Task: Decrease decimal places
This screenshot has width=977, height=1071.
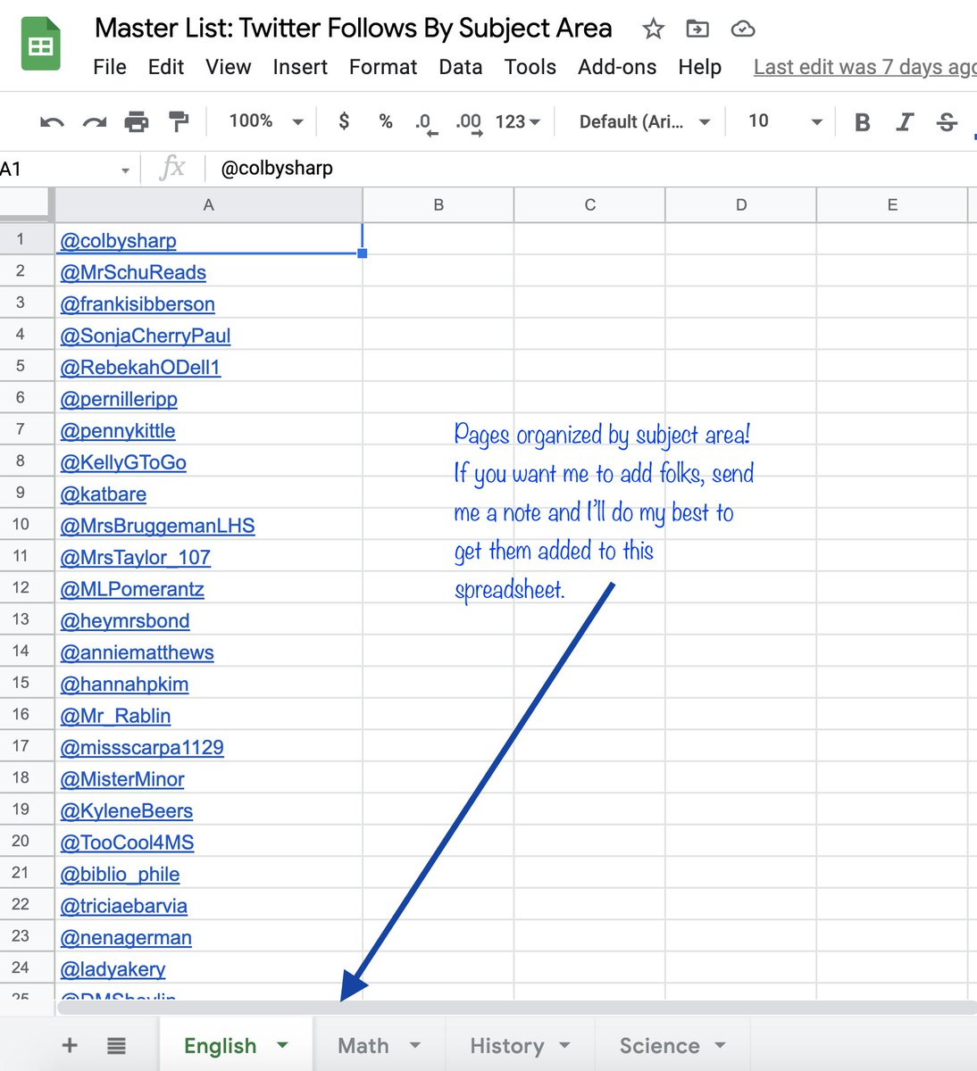Action: 426,122
